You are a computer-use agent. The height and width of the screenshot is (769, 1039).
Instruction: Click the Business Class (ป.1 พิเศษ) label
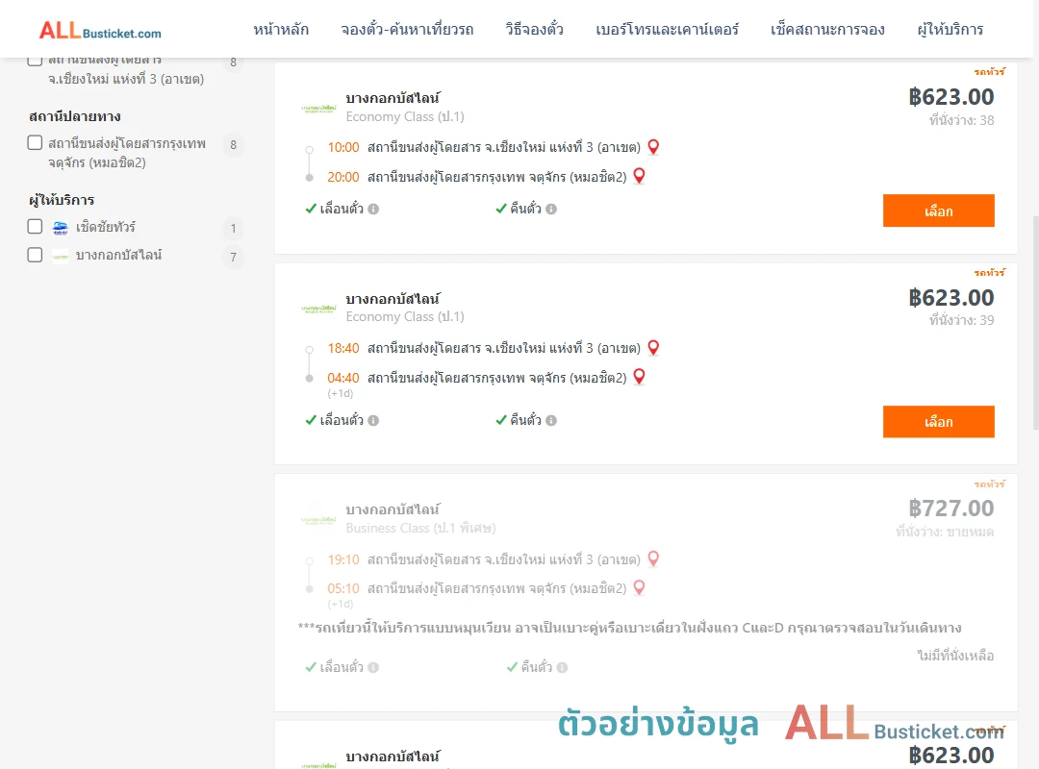click(420, 528)
